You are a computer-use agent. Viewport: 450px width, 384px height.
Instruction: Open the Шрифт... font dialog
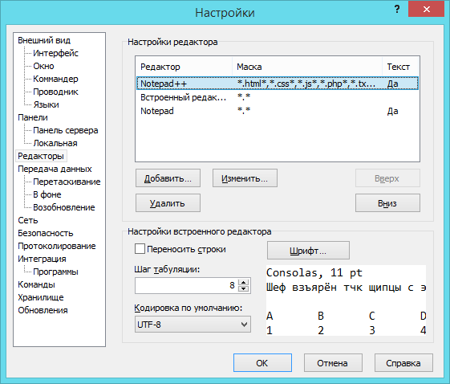308,251
